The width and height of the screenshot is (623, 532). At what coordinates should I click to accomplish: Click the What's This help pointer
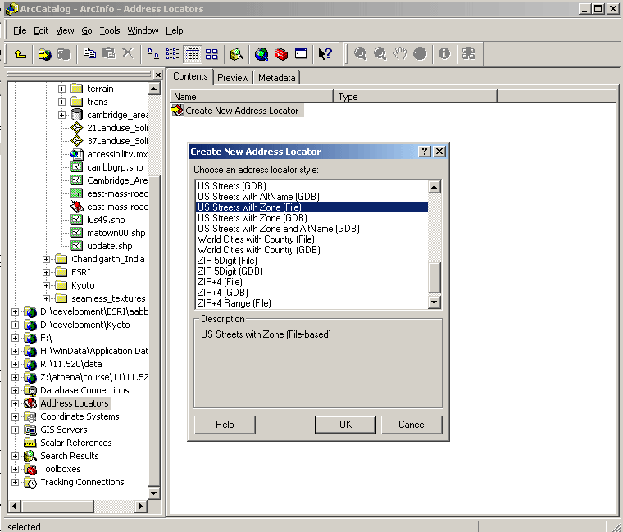click(x=325, y=53)
